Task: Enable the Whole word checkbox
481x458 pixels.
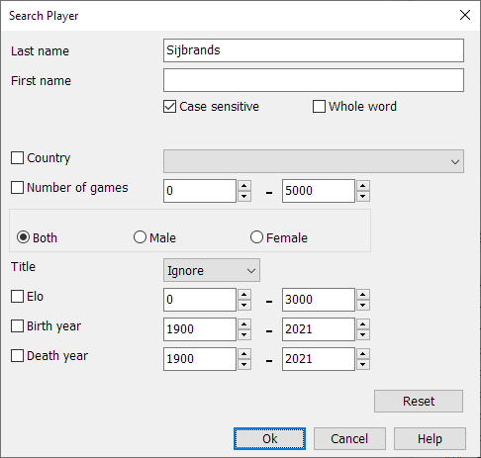Action: click(x=319, y=107)
